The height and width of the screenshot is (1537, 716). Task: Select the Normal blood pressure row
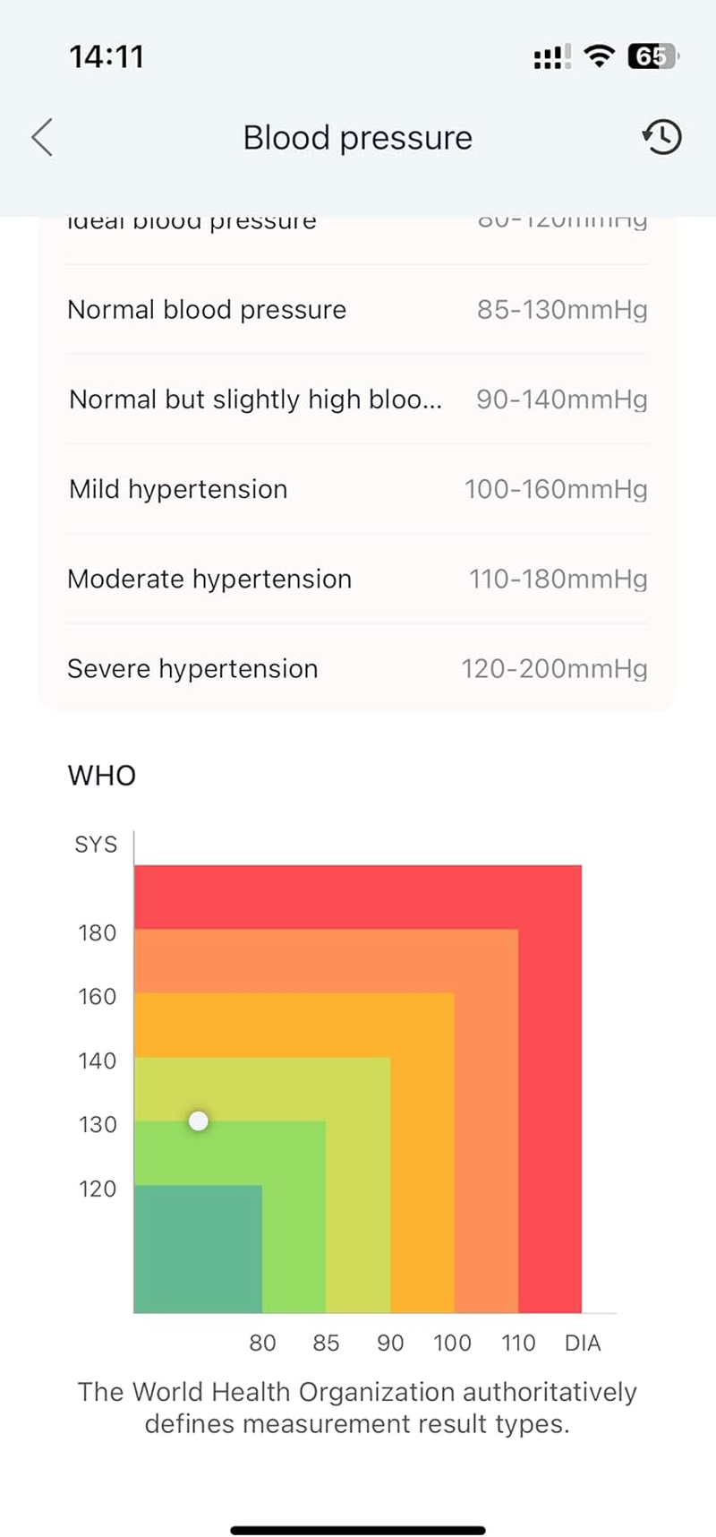[357, 310]
